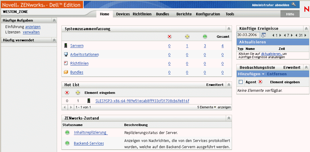
Task: Click the Entfernen button in Beobachtungsliste
Action: tap(277, 74)
